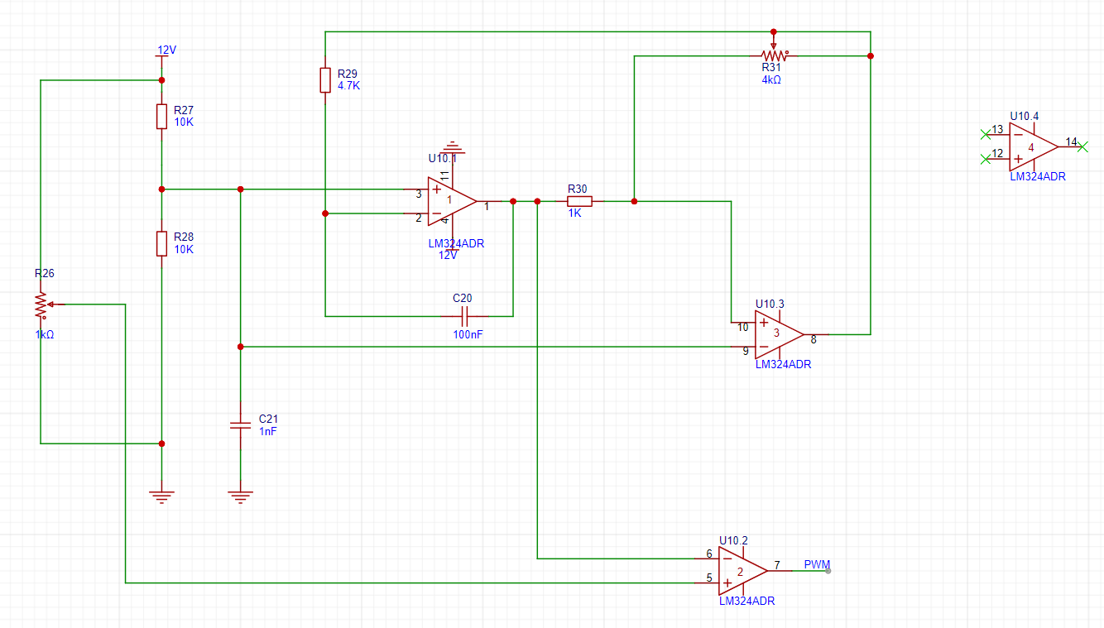Select the C20 capacitor symbol
This screenshot has height=628, width=1104.
click(464, 316)
